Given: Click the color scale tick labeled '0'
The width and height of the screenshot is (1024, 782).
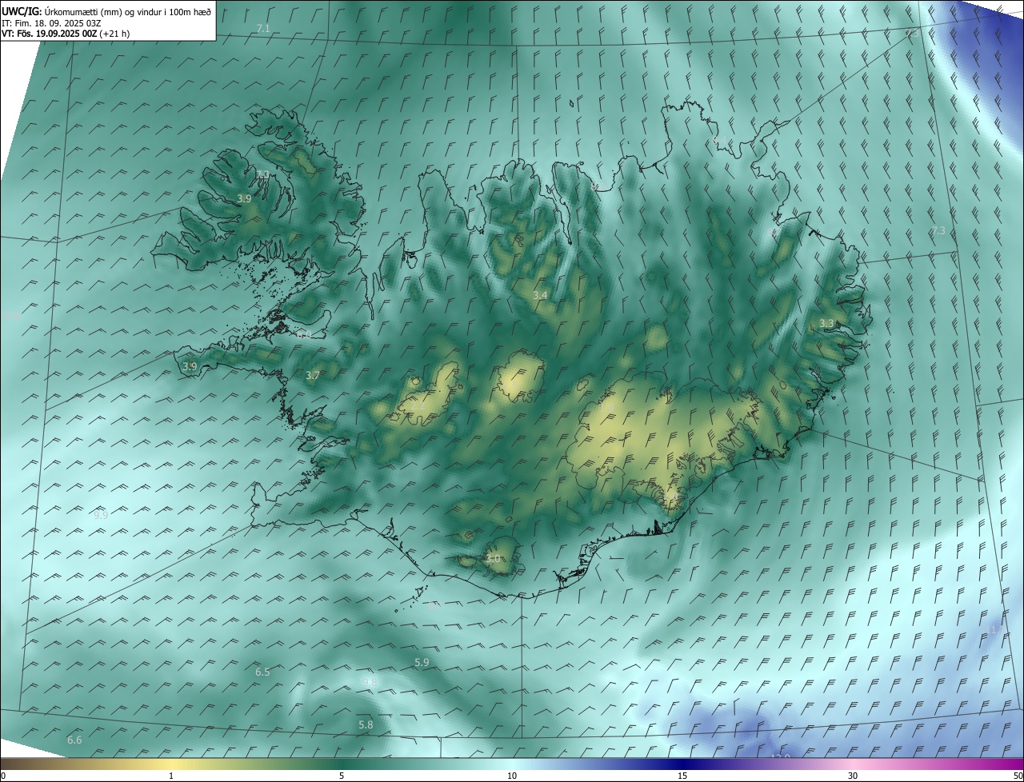Looking at the screenshot, I should point(3,776).
